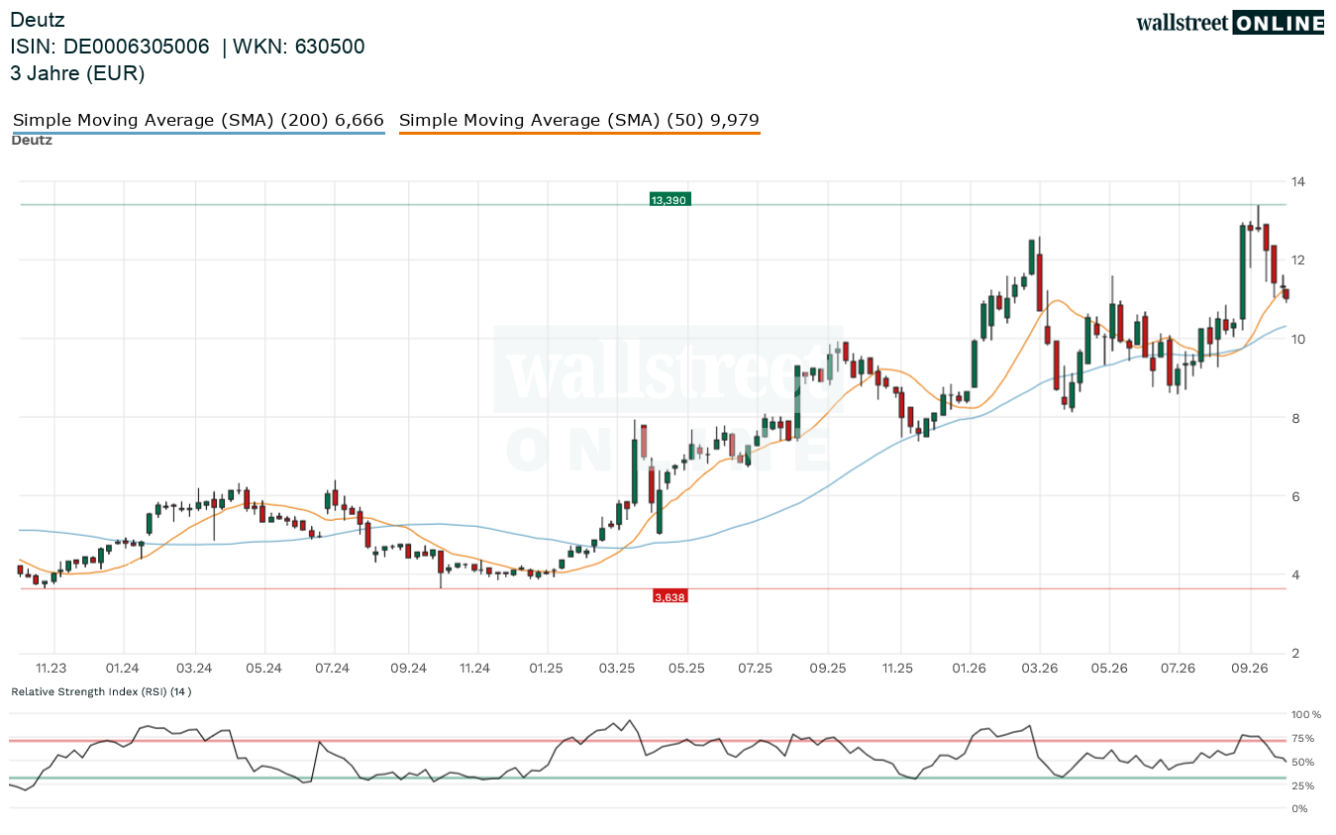Click the 3 Jahre (EUR) timeframe text
The image size is (1336, 835).
[77, 73]
